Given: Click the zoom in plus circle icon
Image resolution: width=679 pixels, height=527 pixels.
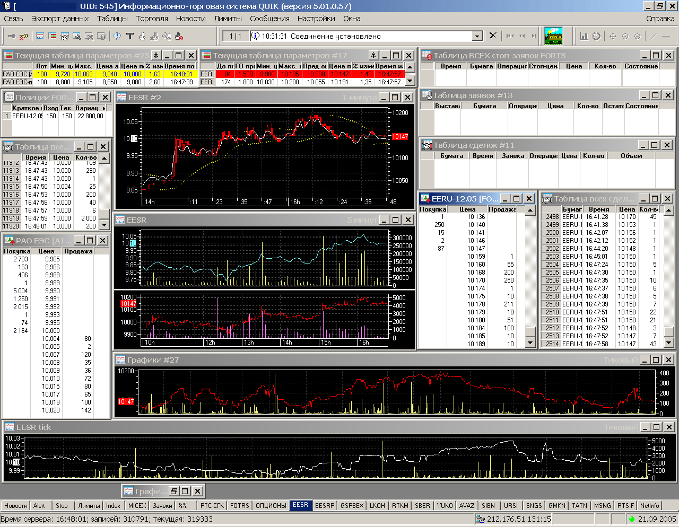Looking at the screenshot, I should click(625, 36).
